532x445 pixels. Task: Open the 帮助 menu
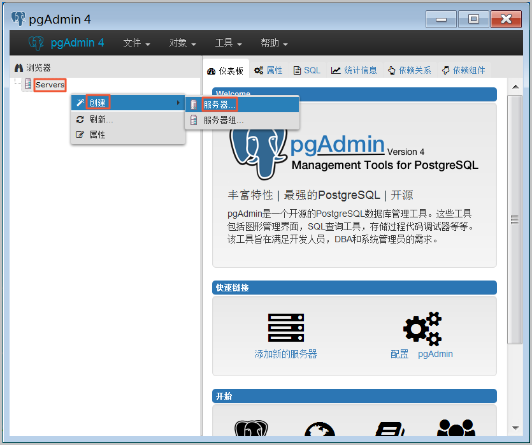coord(274,43)
